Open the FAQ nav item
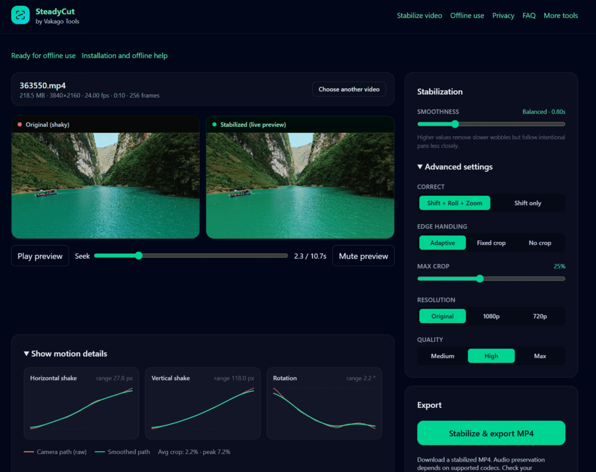This screenshot has width=596, height=472. (528, 16)
